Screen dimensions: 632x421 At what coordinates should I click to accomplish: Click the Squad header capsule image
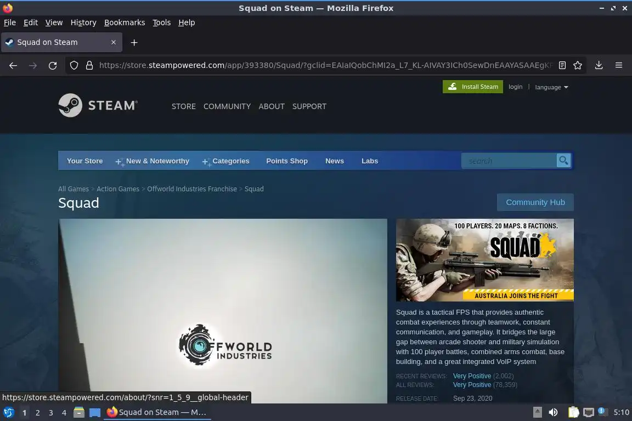pyautogui.click(x=485, y=260)
